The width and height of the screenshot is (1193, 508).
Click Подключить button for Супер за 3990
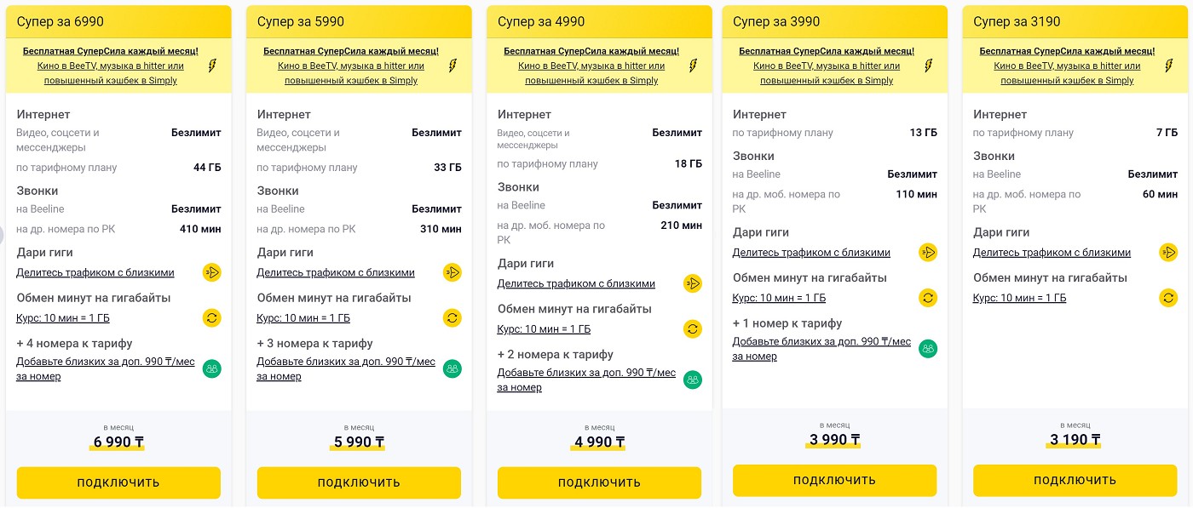(834, 480)
